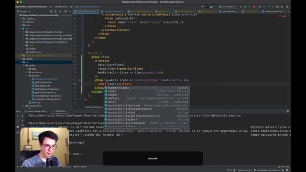Viewport: 306px width, 172px height.
Task: Collapse the MagentoReactNativeCommunity root folder
Action: (18, 15)
